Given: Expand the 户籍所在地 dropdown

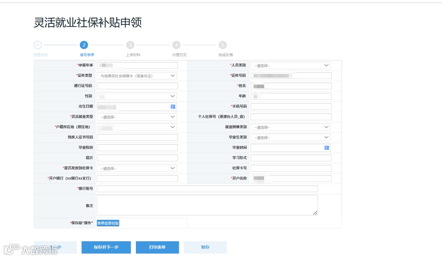Looking at the screenshot, I should 137,127.
